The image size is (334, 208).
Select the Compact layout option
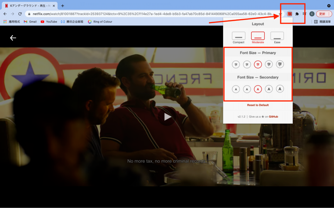[239, 38]
